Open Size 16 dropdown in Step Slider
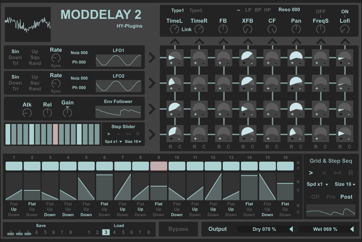This screenshot has height=242, width=362. click(x=134, y=141)
